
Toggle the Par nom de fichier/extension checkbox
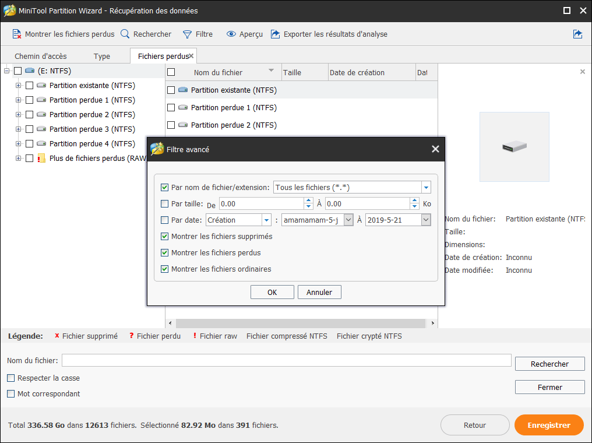point(165,187)
